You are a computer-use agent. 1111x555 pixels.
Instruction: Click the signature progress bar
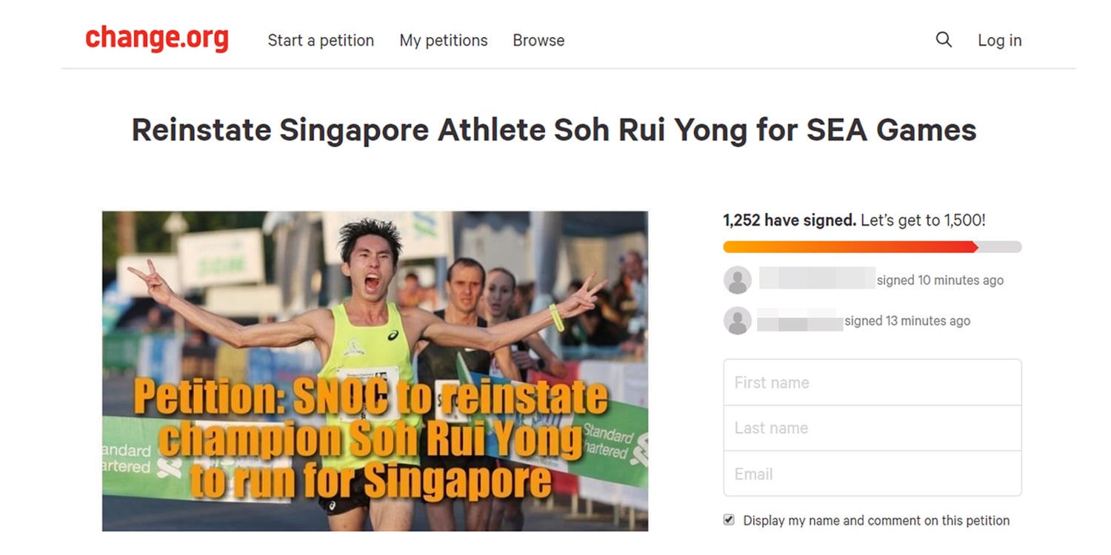(872, 247)
